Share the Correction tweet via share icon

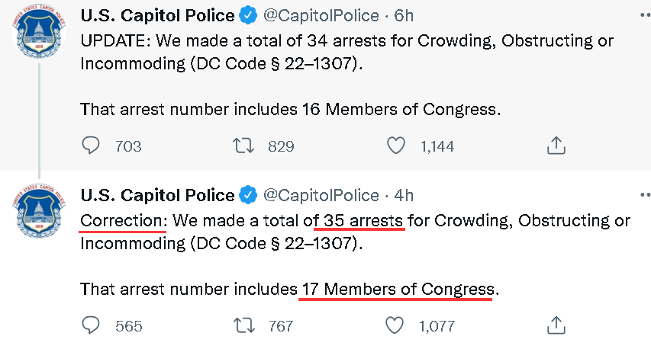click(x=556, y=325)
